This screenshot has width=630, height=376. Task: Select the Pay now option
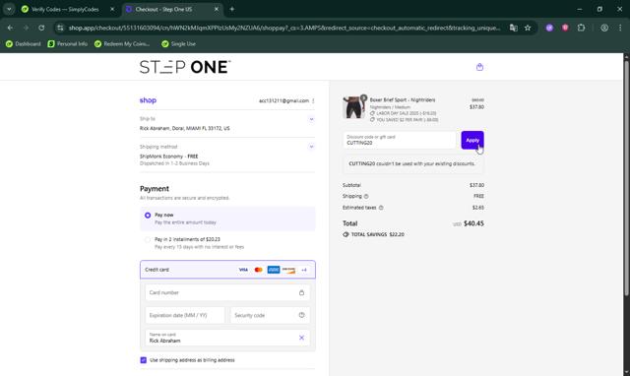pos(227,219)
